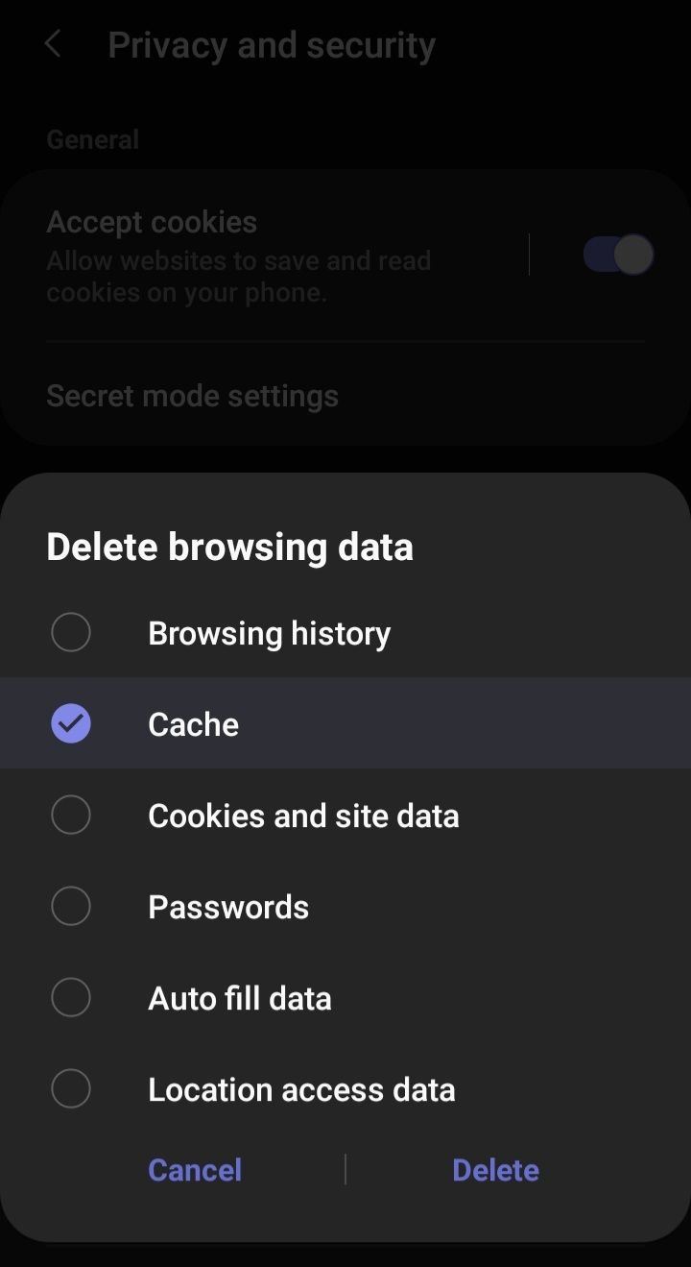Tick the Cookies and site data circle
The width and height of the screenshot is (691, 1267).
(71, 815)
